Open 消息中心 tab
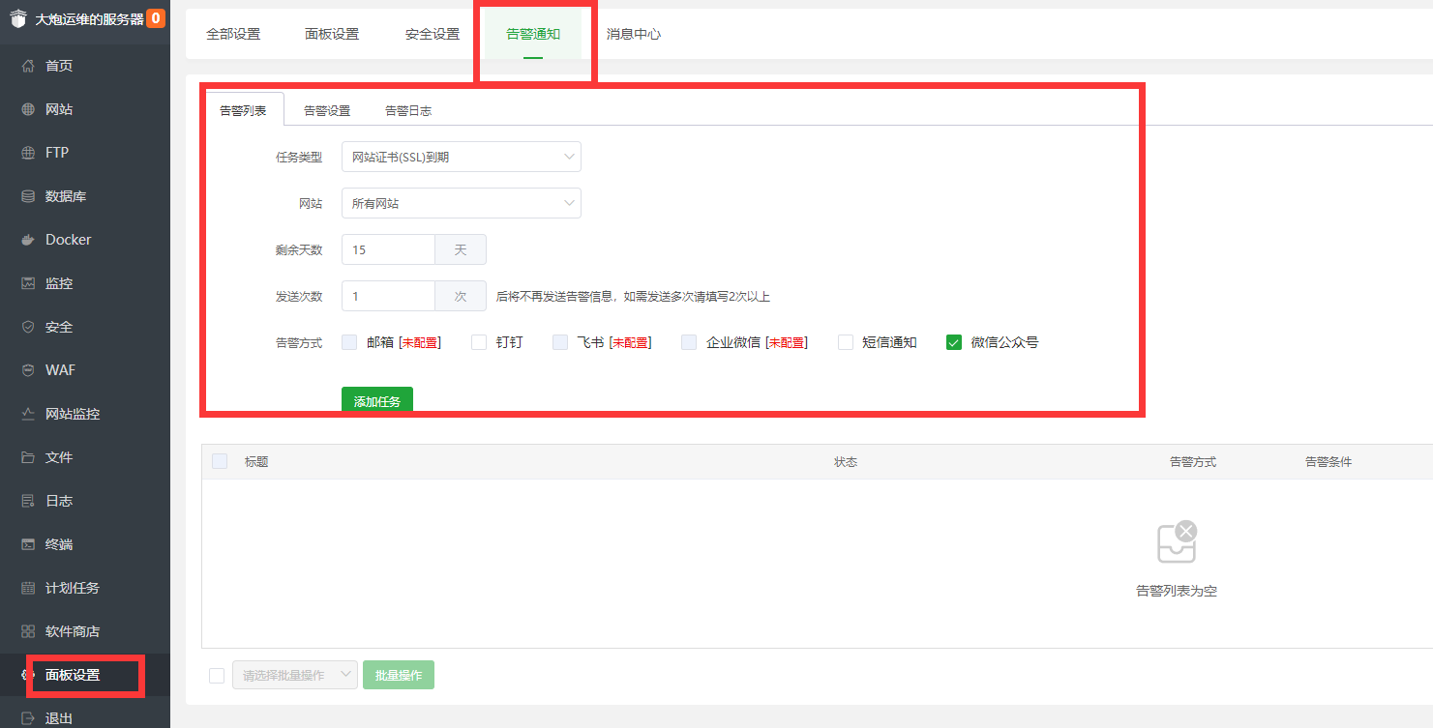 634,34
